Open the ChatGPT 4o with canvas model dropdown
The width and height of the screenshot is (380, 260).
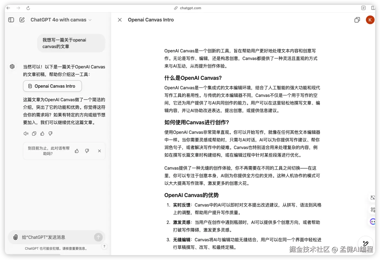coord(61,20)
